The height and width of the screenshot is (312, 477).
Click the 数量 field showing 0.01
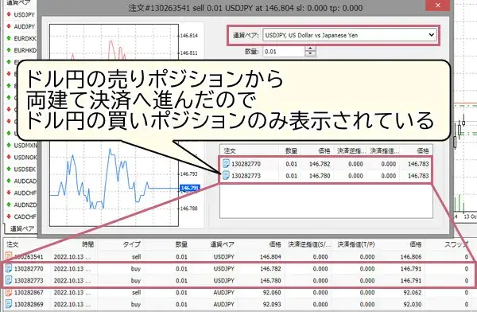284,52
